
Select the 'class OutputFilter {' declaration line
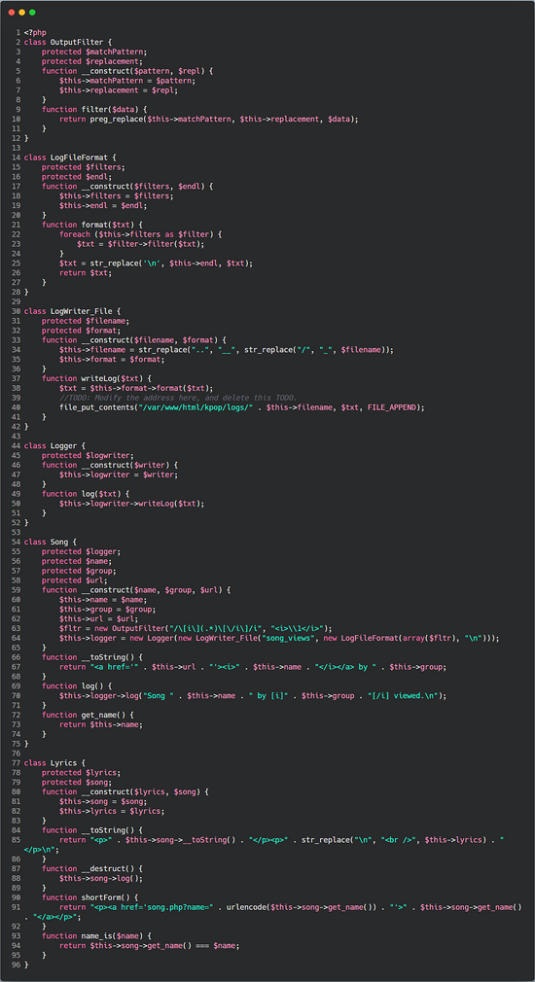pos(69,42)
